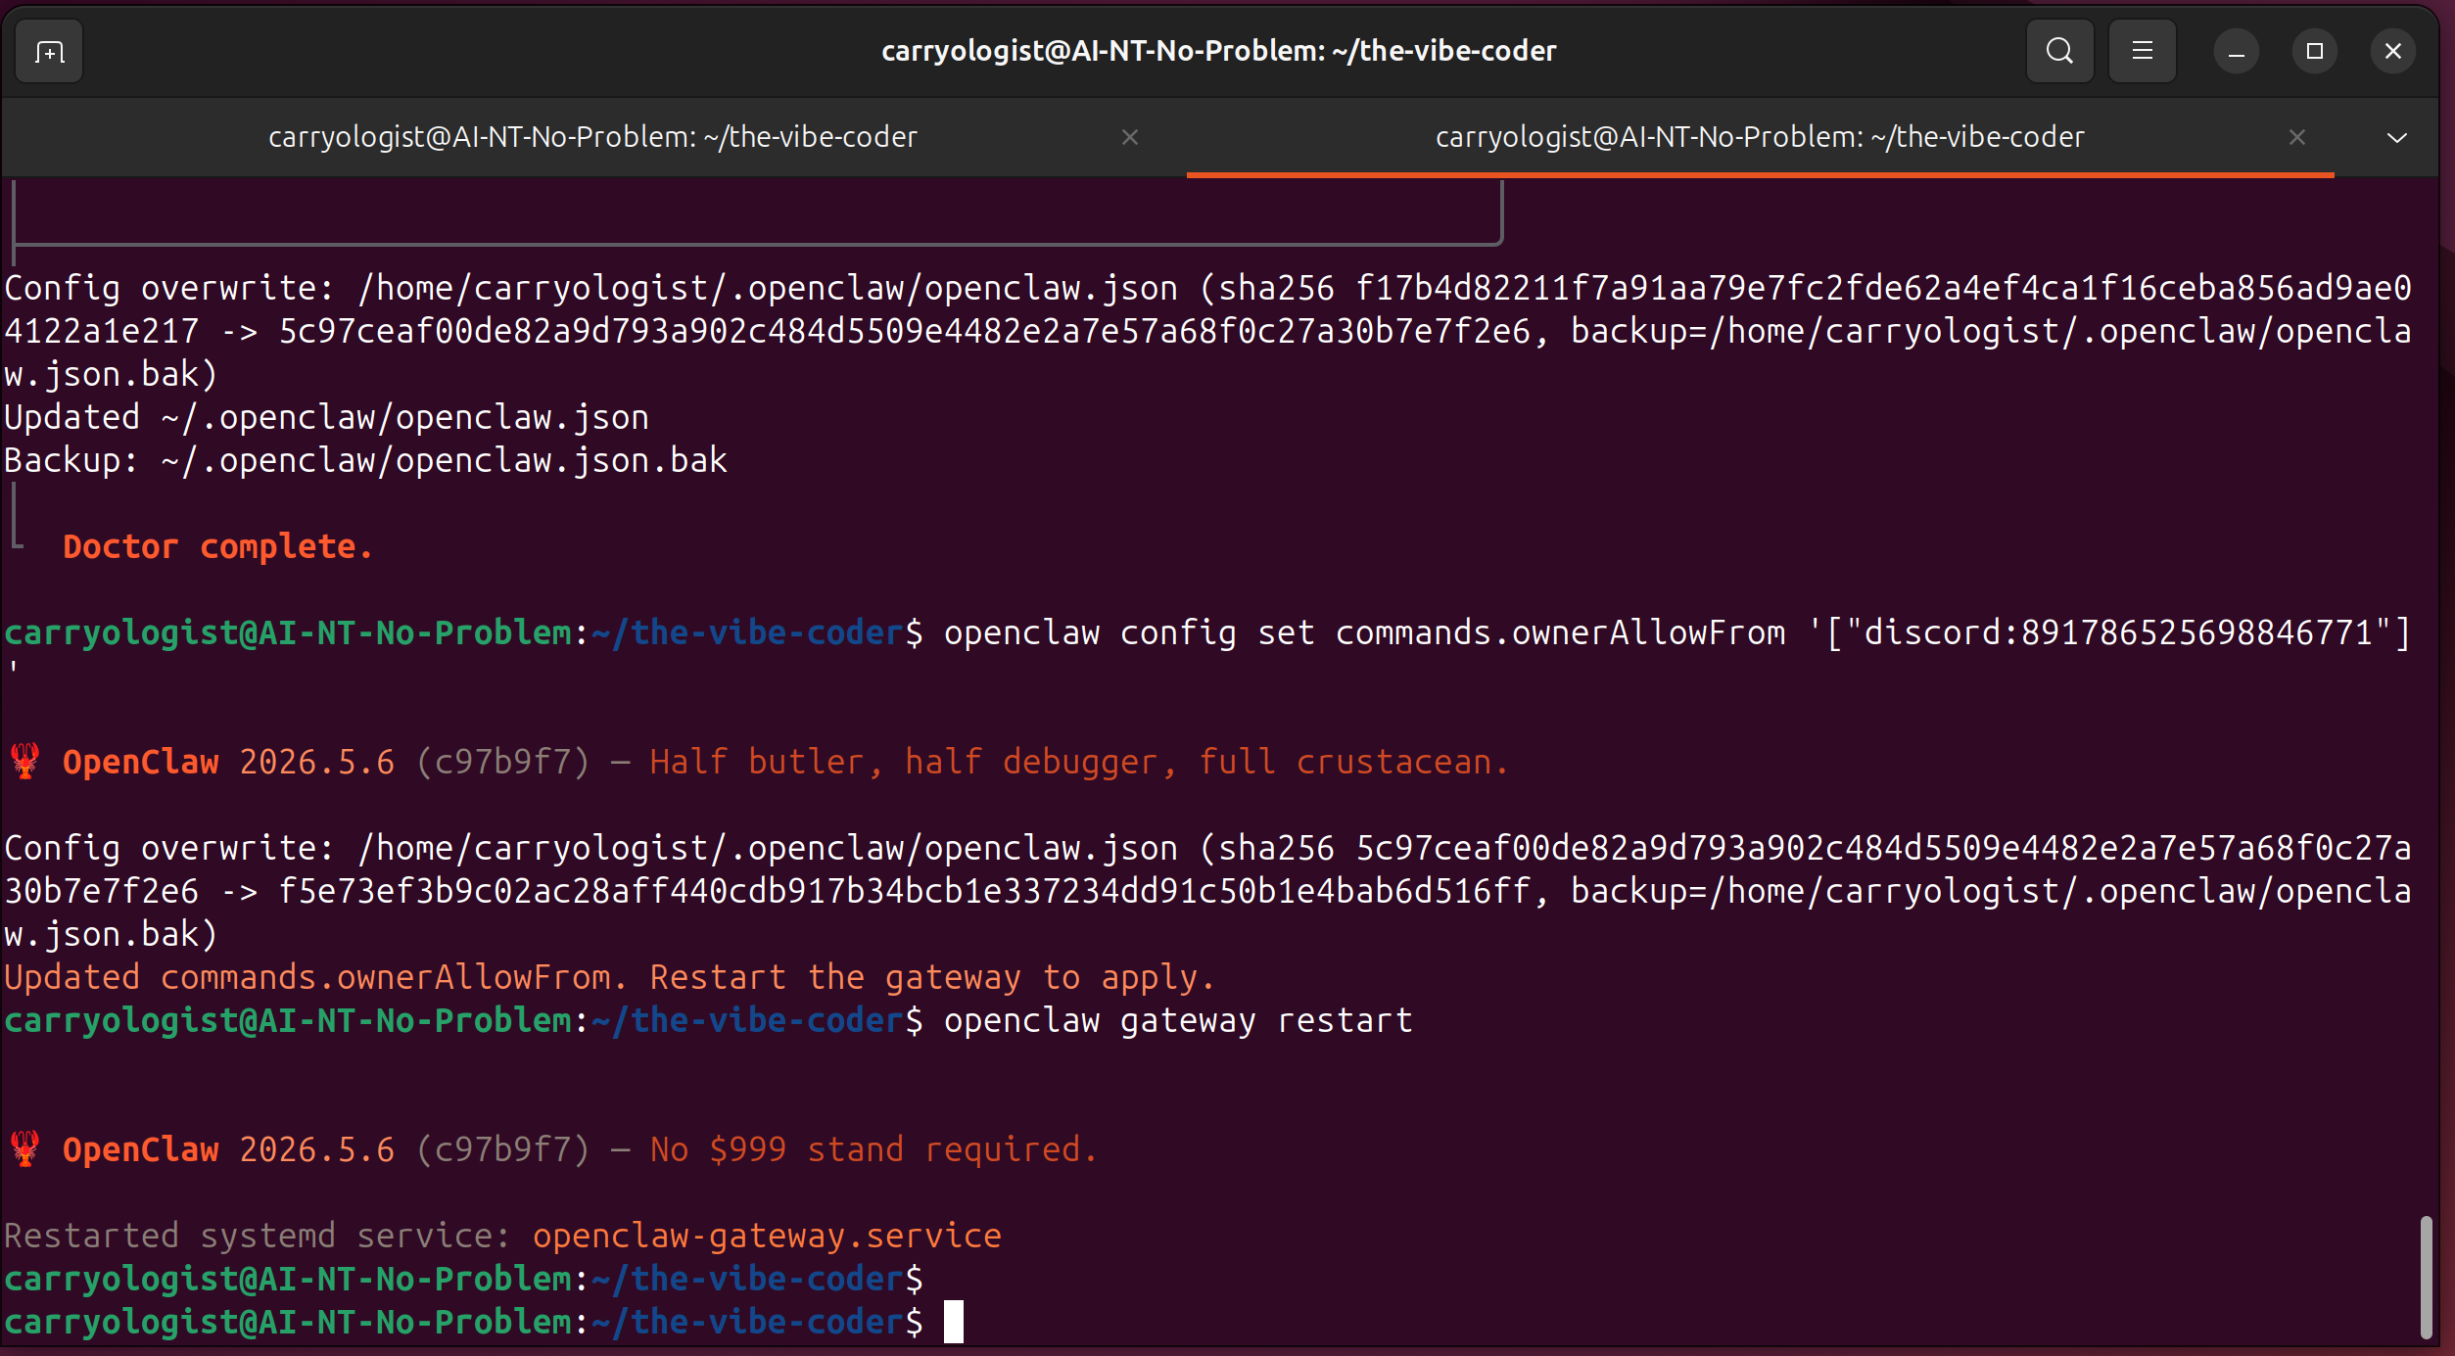Screen dimensions: 2455x1356
Task: Click at the blinking cursor prompt
Action: [953, 1322]
